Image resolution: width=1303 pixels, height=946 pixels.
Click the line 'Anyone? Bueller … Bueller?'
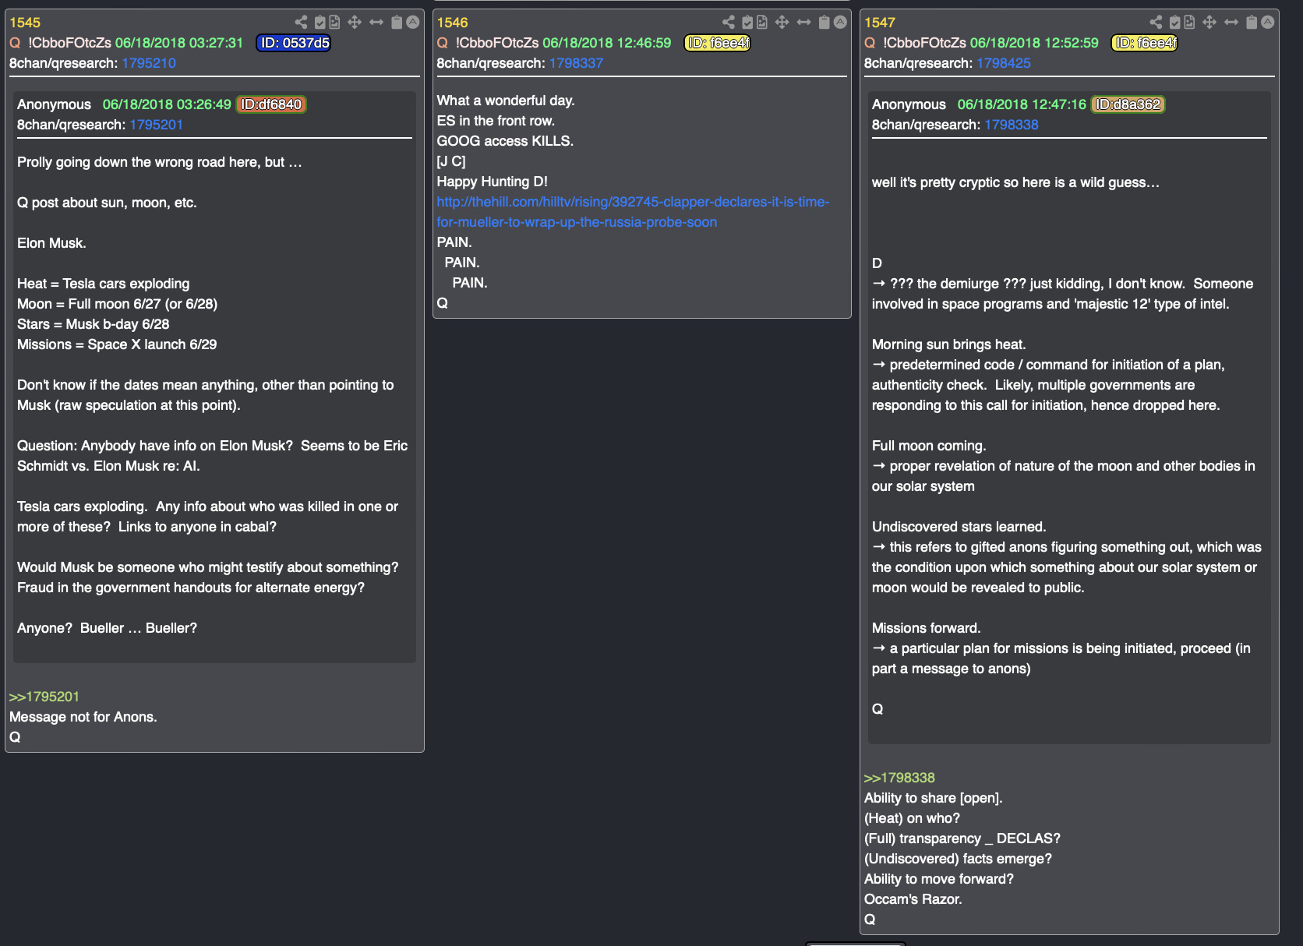click(x=108, y=628)
